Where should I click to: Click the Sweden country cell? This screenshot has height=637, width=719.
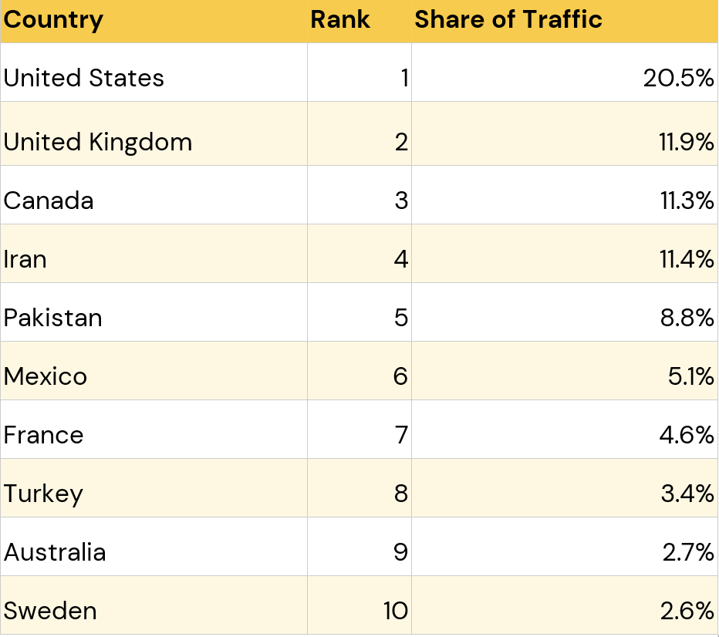point(51,611)
